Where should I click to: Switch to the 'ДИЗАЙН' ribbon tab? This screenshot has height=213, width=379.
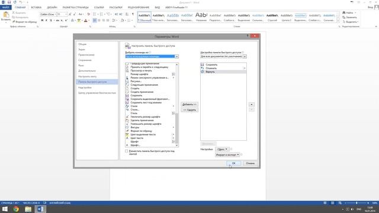pyautogui.click(x=52, y=8)
